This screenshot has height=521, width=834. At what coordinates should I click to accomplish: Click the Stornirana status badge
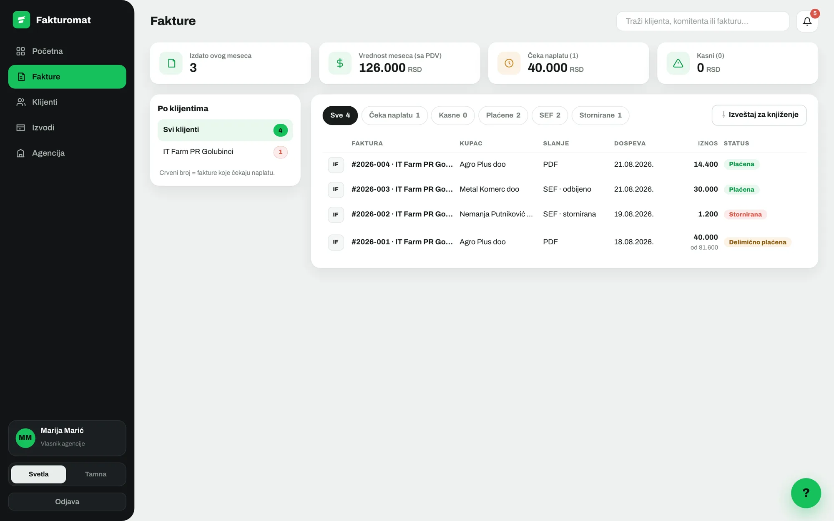point(745,215)
